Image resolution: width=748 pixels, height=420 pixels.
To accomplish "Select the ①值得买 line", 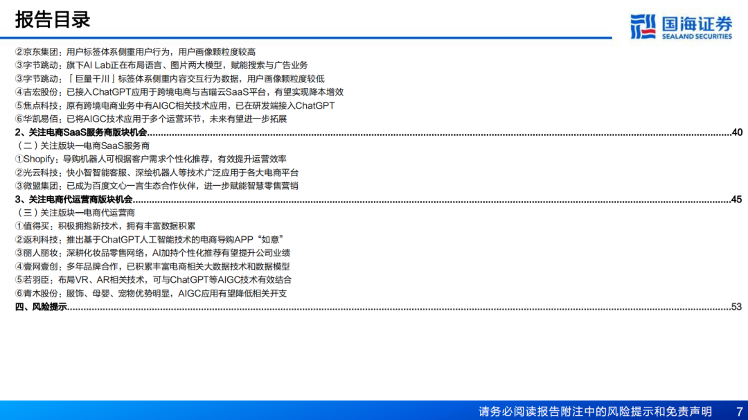I will [x=105, y=226].
